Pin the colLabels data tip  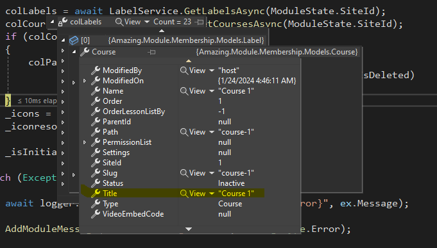click(200, 22)
